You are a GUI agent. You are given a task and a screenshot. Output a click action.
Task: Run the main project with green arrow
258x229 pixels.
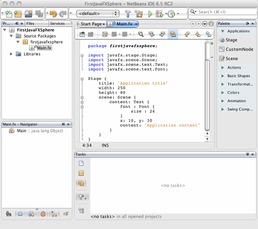(150, 14)
